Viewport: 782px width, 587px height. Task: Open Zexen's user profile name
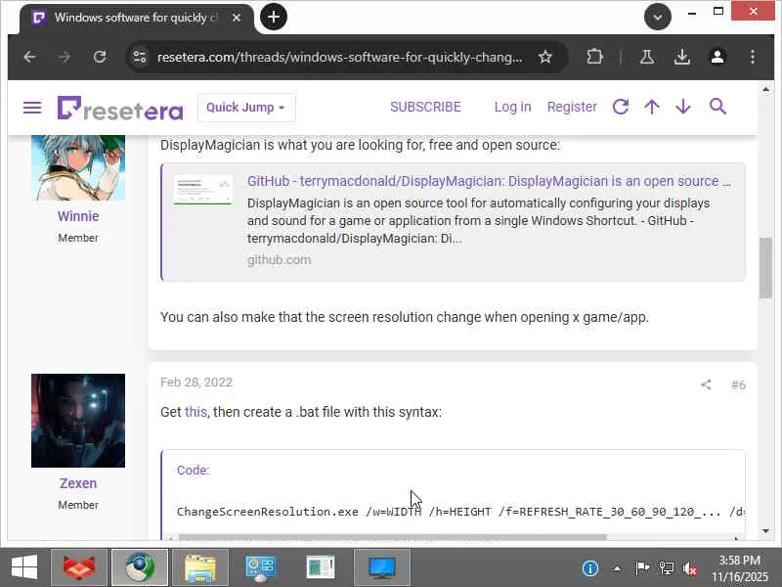tap(78, 483)
